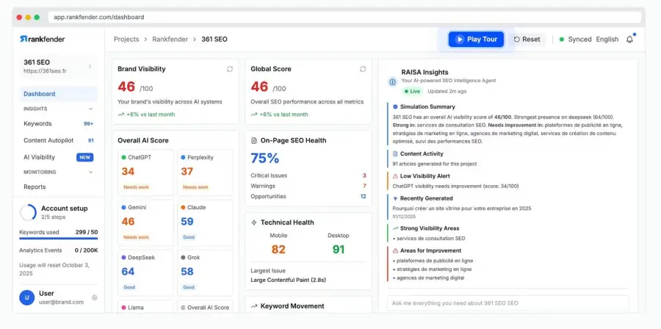Click the Recently Generated sparkle icon
The height and width of the screenshot is (329, 661).
pyautogui.click(x=395, y=198)
